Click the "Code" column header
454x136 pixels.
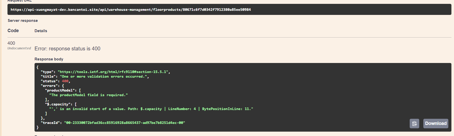click(13, 31)
